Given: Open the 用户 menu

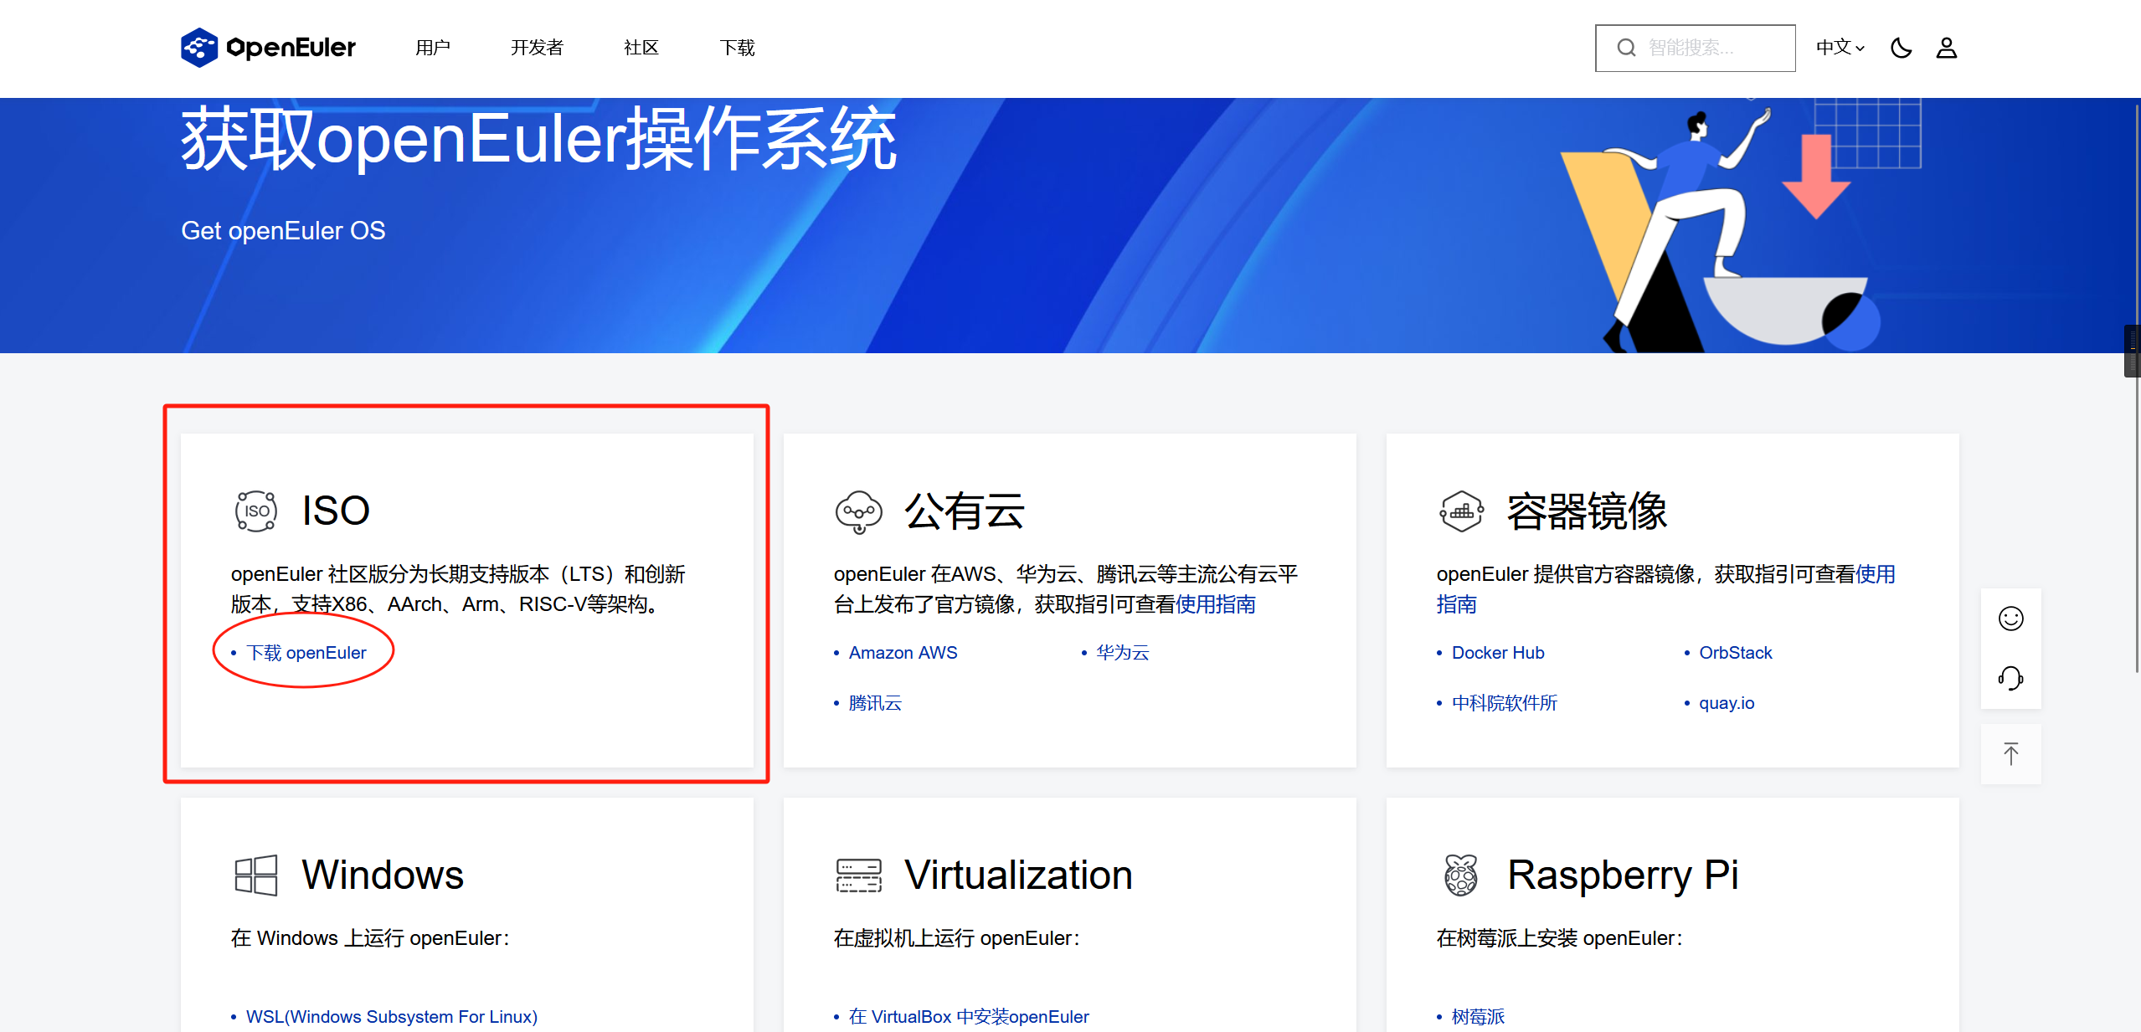Looking at the screenshot, I should tap(433, 48).
